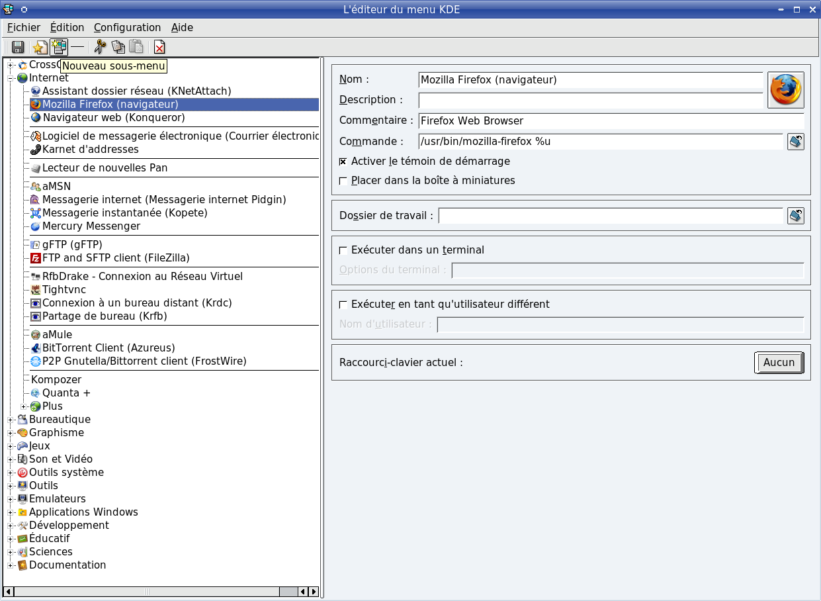Click the Karnet d'addresses phone icon
The image size is (821, 601).
pyautogui.click(x=36, y=149)
